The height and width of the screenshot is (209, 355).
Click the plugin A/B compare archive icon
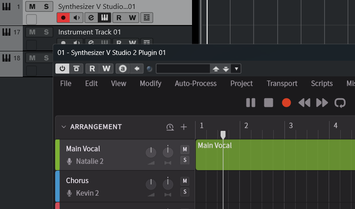pyautogui.click(x=76, y=69)
